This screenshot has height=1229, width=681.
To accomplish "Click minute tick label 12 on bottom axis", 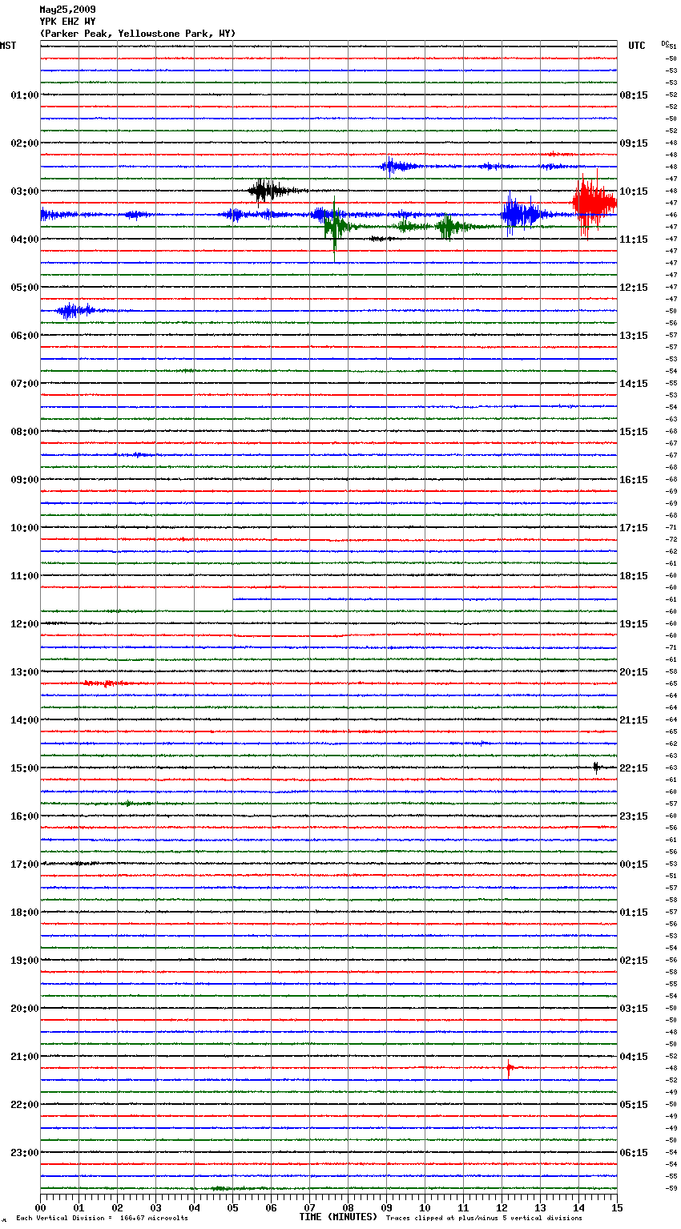I will [502, 1207].
